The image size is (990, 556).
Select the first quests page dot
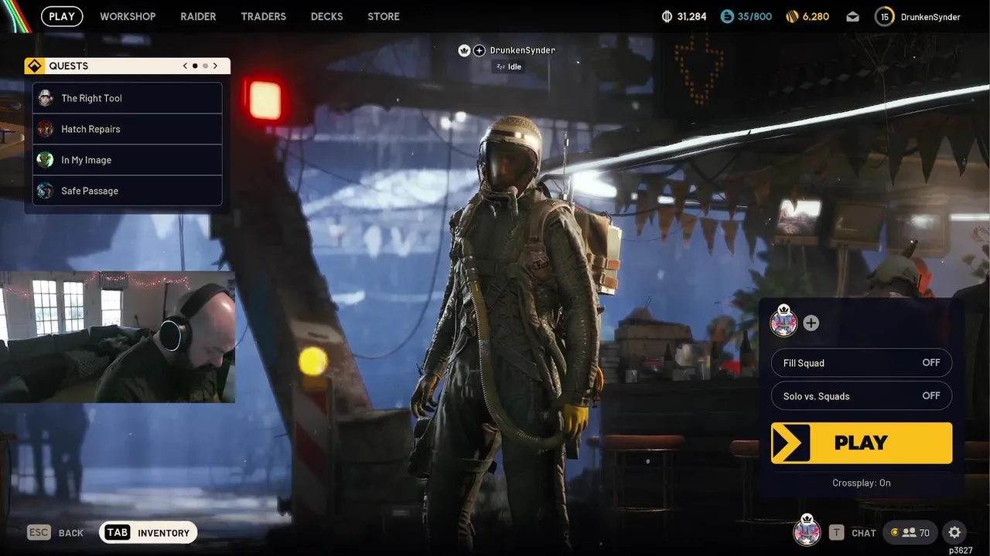tap(195, 66)
